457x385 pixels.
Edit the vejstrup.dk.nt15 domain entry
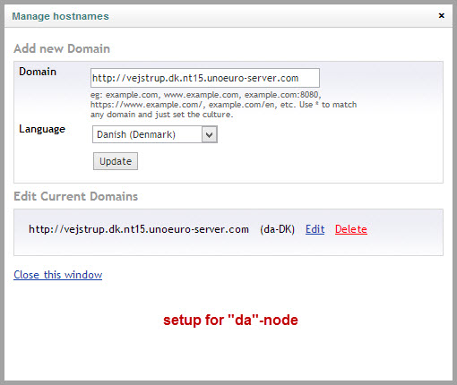click(315, 229)
